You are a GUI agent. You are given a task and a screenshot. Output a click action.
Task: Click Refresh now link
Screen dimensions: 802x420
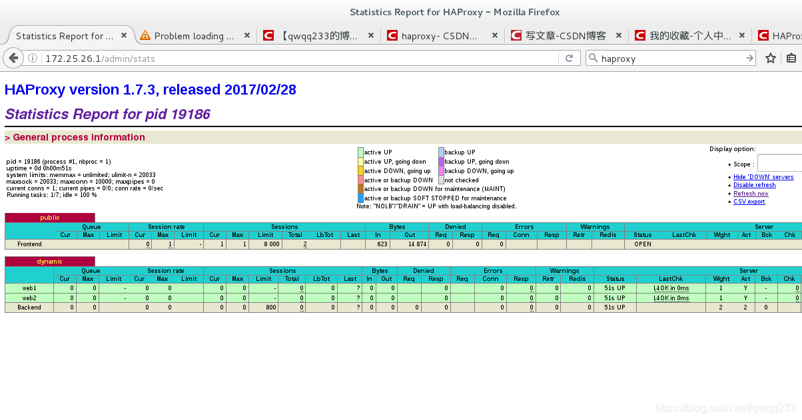751,194
